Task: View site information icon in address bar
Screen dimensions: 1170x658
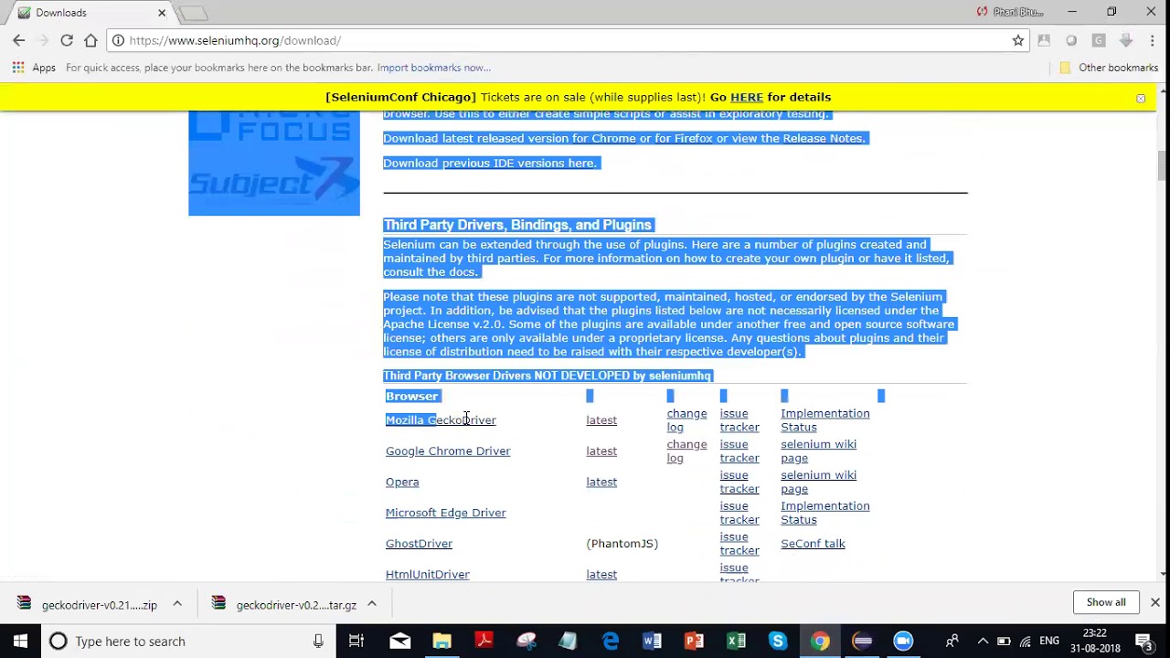Action: tap(118, 40)
